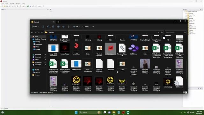This screenshot has width=204, height=115.
Task: Select the Medieval Sprites.bin file
Action: click(x=99, y=50)
